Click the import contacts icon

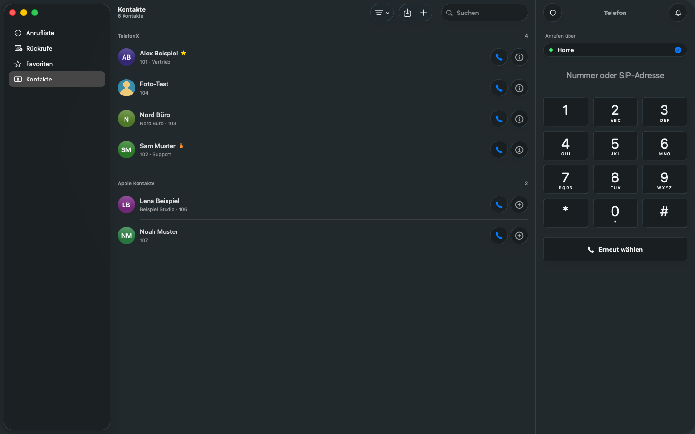(x=407, y=13)
